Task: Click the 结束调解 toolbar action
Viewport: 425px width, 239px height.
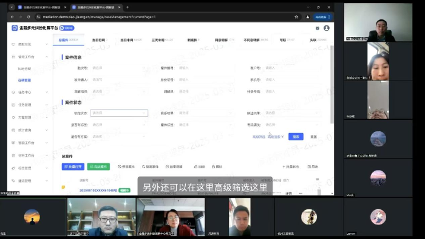Action: point(174,167)
